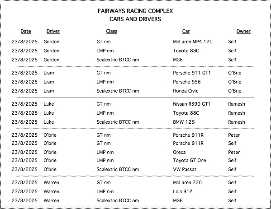Select the Nissan R390 GT1 entry

[191, 104]
